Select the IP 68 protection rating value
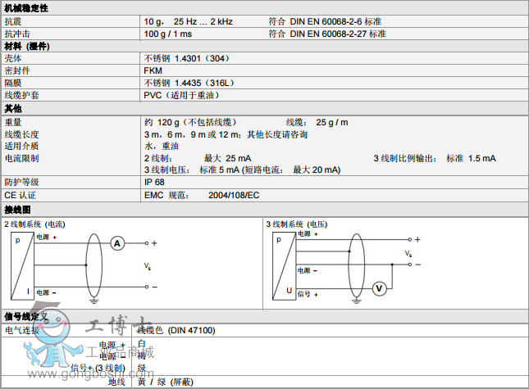 click(x=154, y=182)
